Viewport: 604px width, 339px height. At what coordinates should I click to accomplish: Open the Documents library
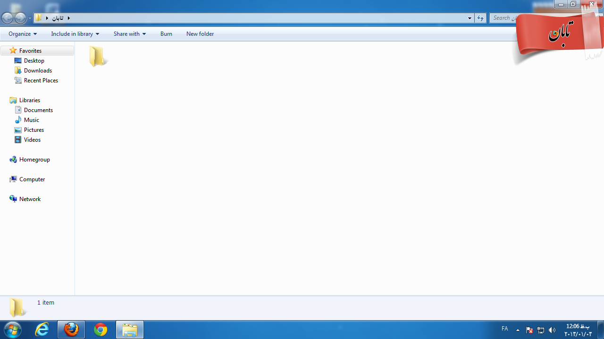[x=38, y=110]
